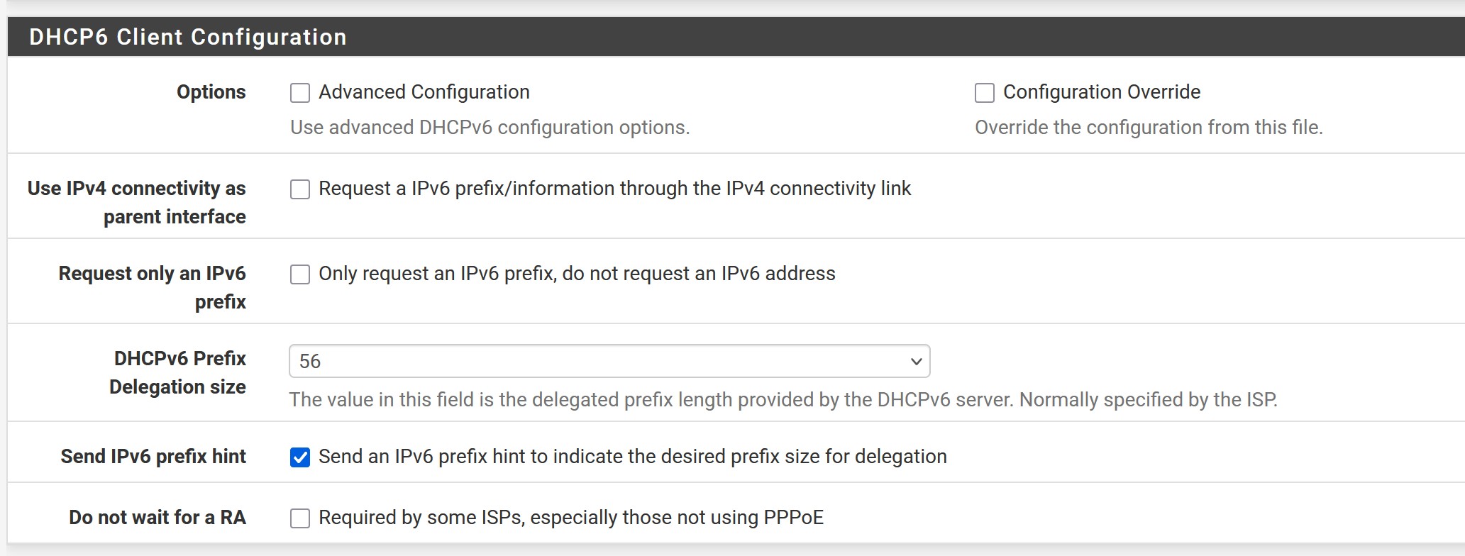Click 'Request a IPv6 prefix/information' label text
Viewport: 1465px width, 556px height.
click(x=614, y=189)
